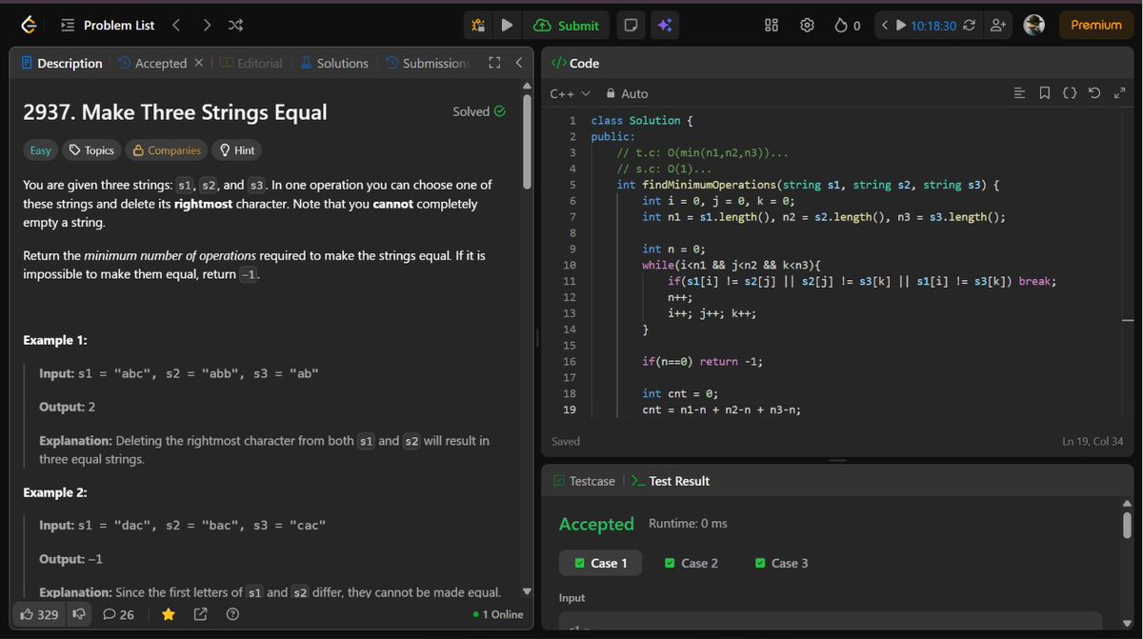Click the LeetCode logo icon

coord(29,26)
